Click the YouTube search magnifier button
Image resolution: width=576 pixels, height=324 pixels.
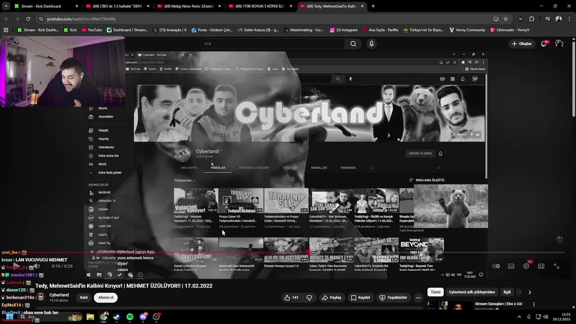353,44
